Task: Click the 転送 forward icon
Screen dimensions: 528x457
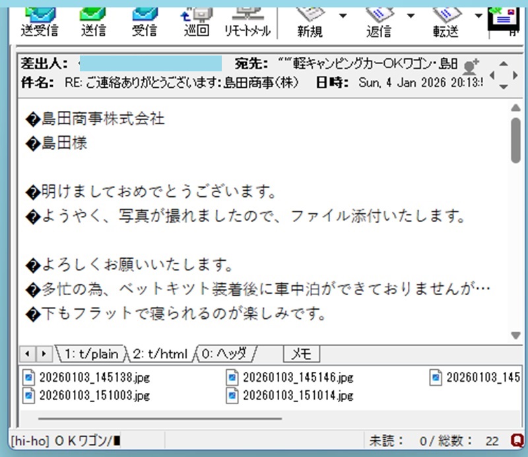Action: [446, 19]
